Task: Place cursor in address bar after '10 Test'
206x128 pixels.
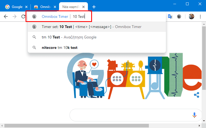Action: click(x=85, y=16)
